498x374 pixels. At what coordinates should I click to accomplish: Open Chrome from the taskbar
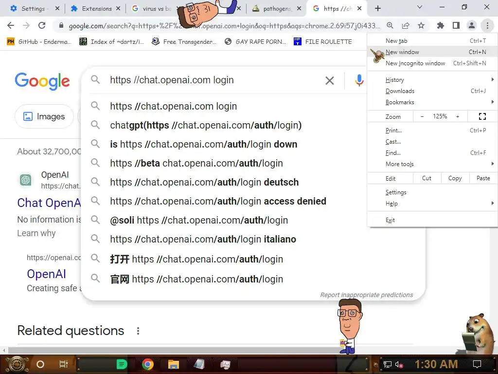coord(148,364)
